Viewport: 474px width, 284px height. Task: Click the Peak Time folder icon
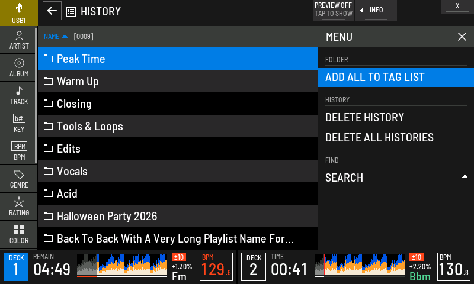pos(48,58)
